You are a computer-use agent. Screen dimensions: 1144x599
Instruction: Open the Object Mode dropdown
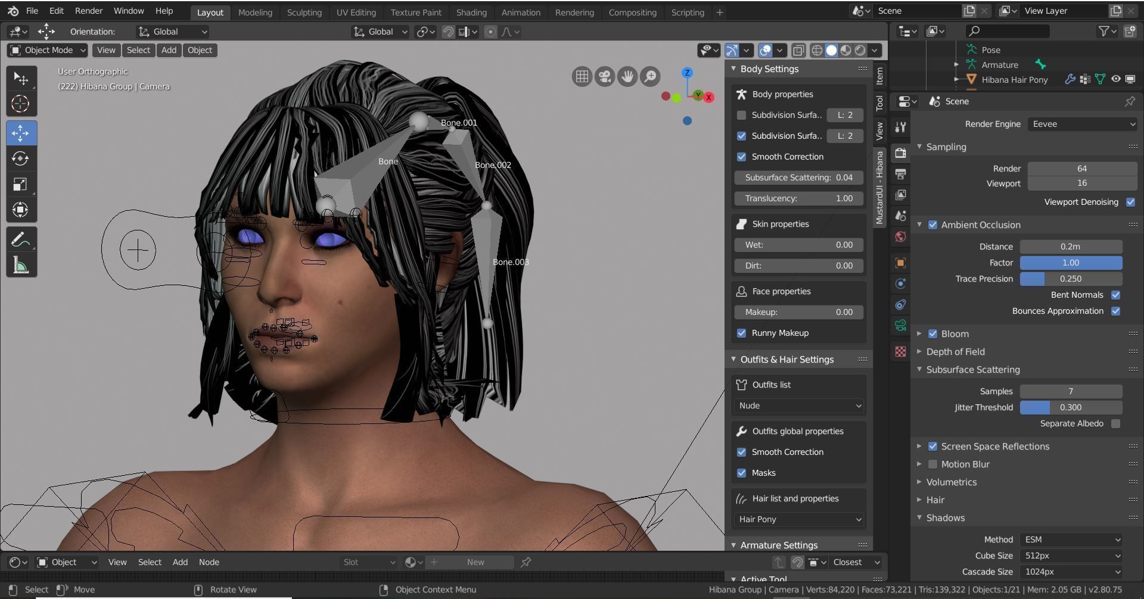click(x=48, y=50)
